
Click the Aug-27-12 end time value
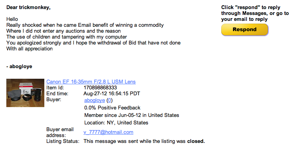[112, 93]
